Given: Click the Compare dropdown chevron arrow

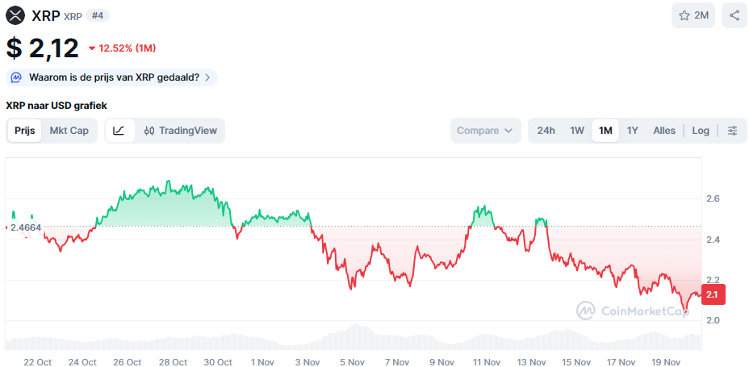Looking at the screenshot, I should pos(508,131).
